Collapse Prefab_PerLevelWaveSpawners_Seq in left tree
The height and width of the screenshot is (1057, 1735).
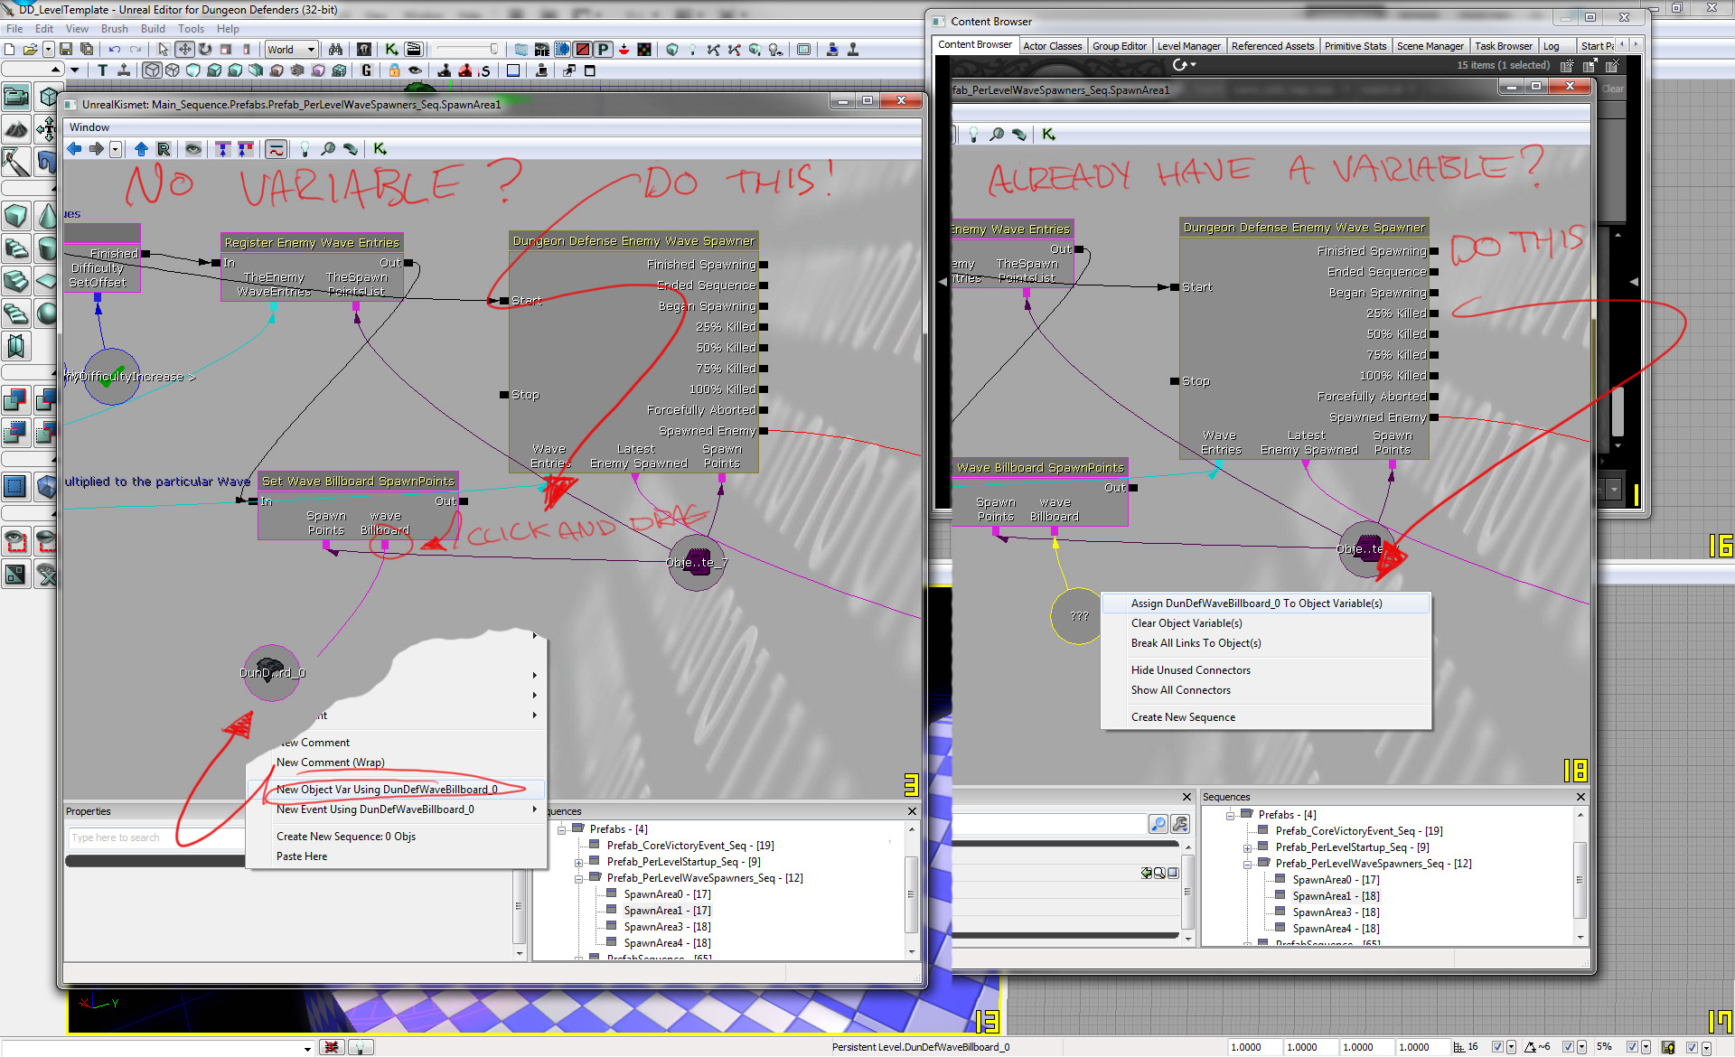click(x=578, y=878)
